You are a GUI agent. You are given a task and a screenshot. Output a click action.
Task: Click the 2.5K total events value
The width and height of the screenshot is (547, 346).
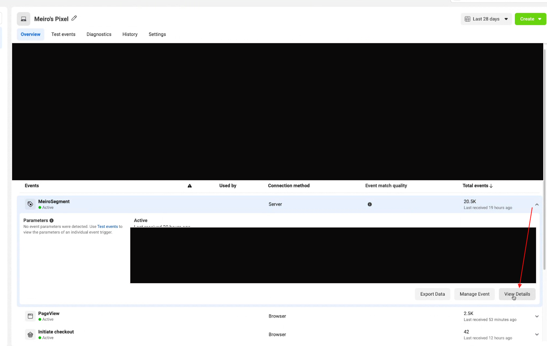click(x=469, y=314)
